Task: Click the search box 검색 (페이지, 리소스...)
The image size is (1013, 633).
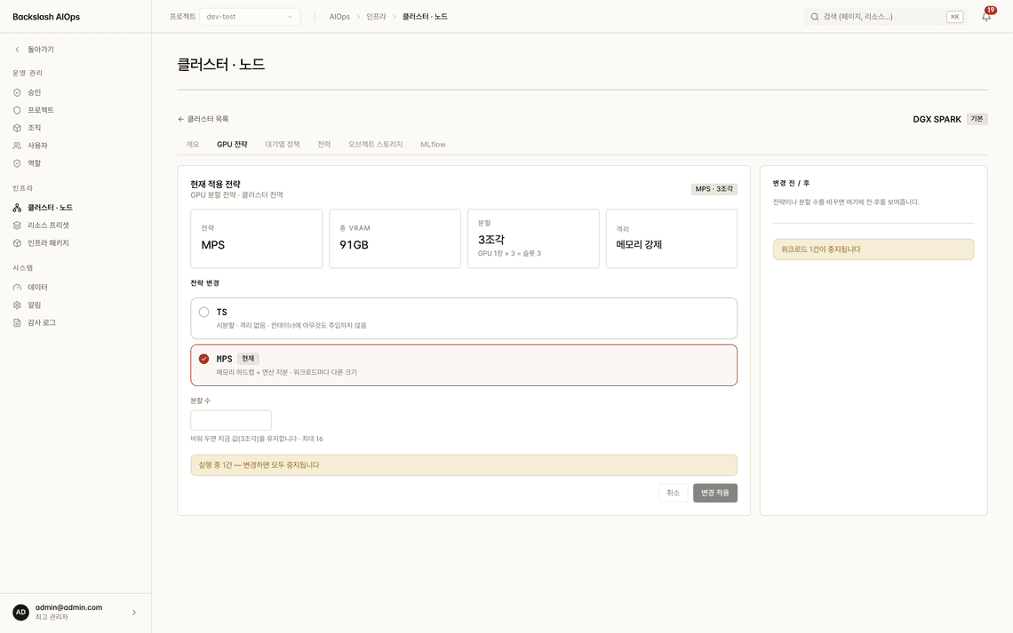Action: coord(885,17)
